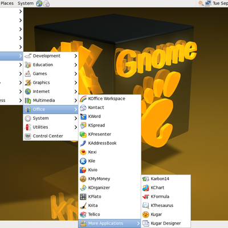Click the search icon in system tray
The width and height of the screenshot is (228, 228).
[x=201, y=3]
